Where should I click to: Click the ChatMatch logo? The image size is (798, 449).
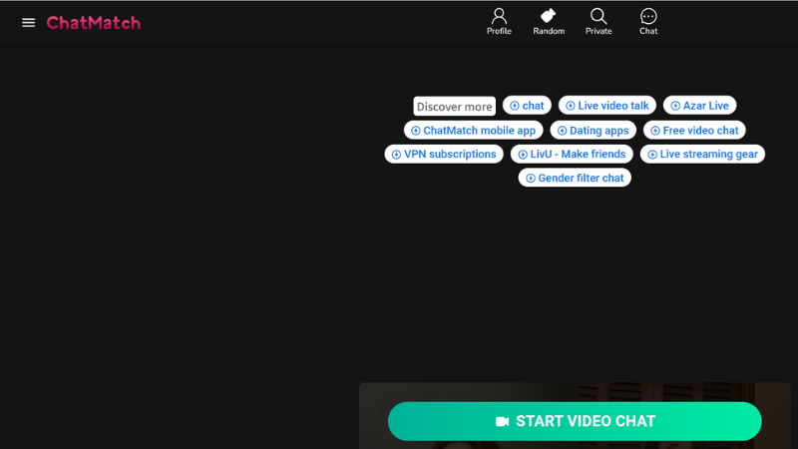pyautogui.click(x=94, y=23)
